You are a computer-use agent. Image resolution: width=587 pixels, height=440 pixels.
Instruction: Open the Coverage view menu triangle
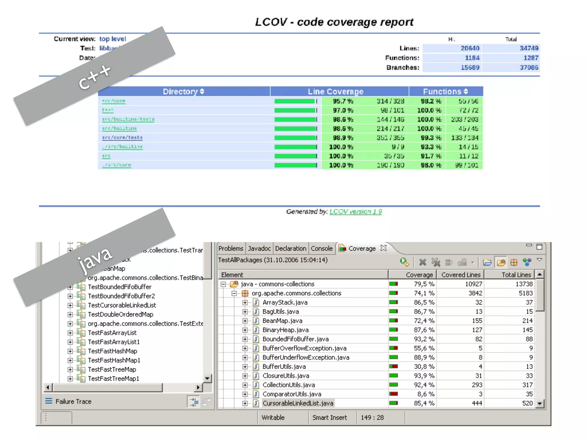point(539,260)
